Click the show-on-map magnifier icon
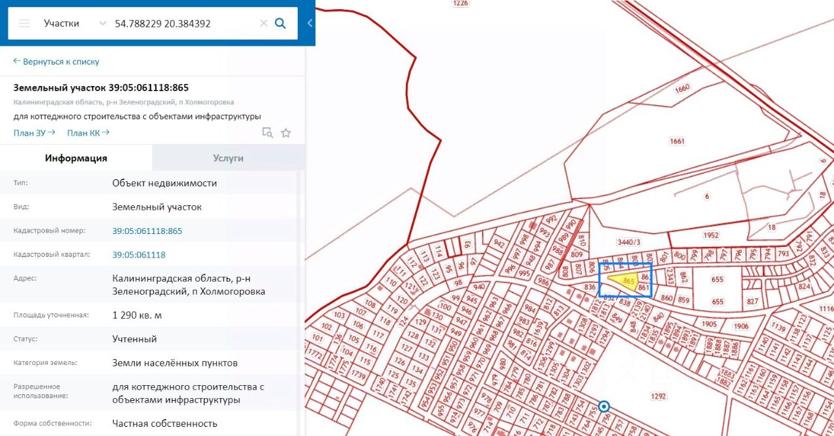Viewport: 834px width, 436px height. click(267, 133)
